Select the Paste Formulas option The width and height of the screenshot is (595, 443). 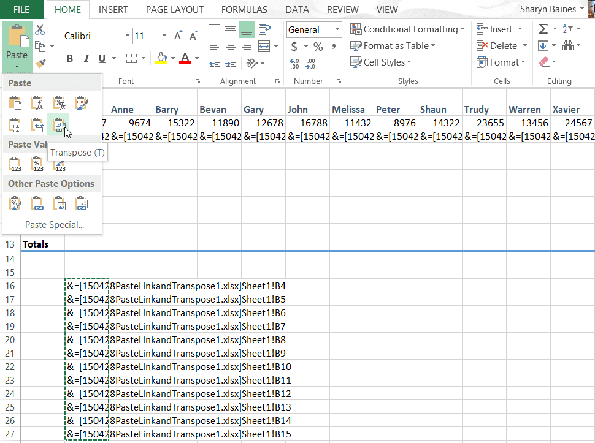coord(37,102)
